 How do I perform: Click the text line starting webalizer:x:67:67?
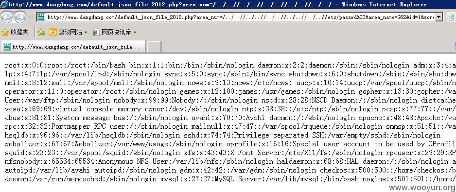coord(230,144)
